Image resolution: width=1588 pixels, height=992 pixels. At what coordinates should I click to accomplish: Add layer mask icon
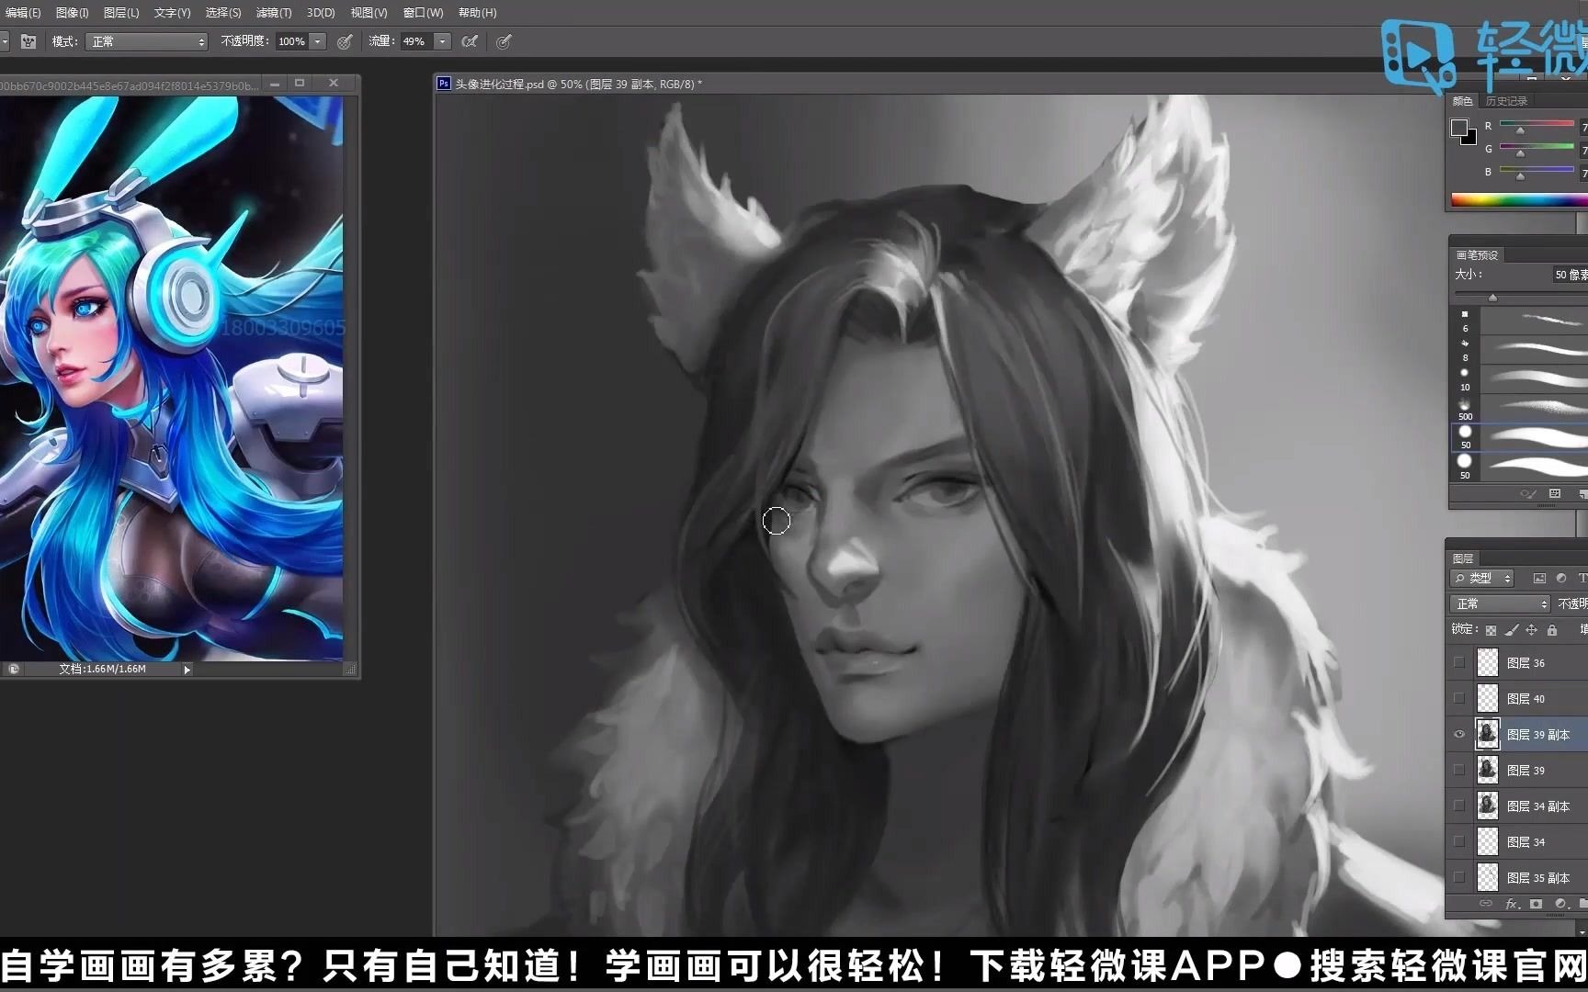[1536, 904]
